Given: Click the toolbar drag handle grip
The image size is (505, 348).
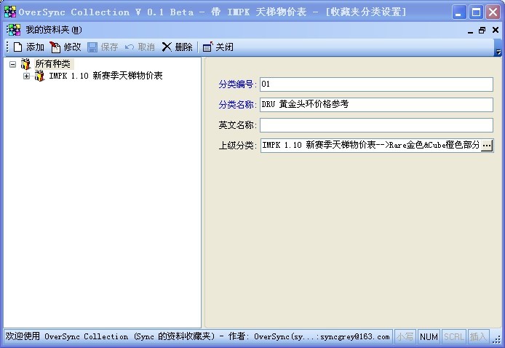Looking at the screenshot, I should pyautogui.click(x=7, y=47).
